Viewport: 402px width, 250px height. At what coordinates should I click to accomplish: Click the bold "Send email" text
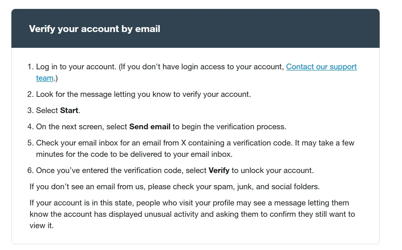pyautogui.click(x=150, y=127)
